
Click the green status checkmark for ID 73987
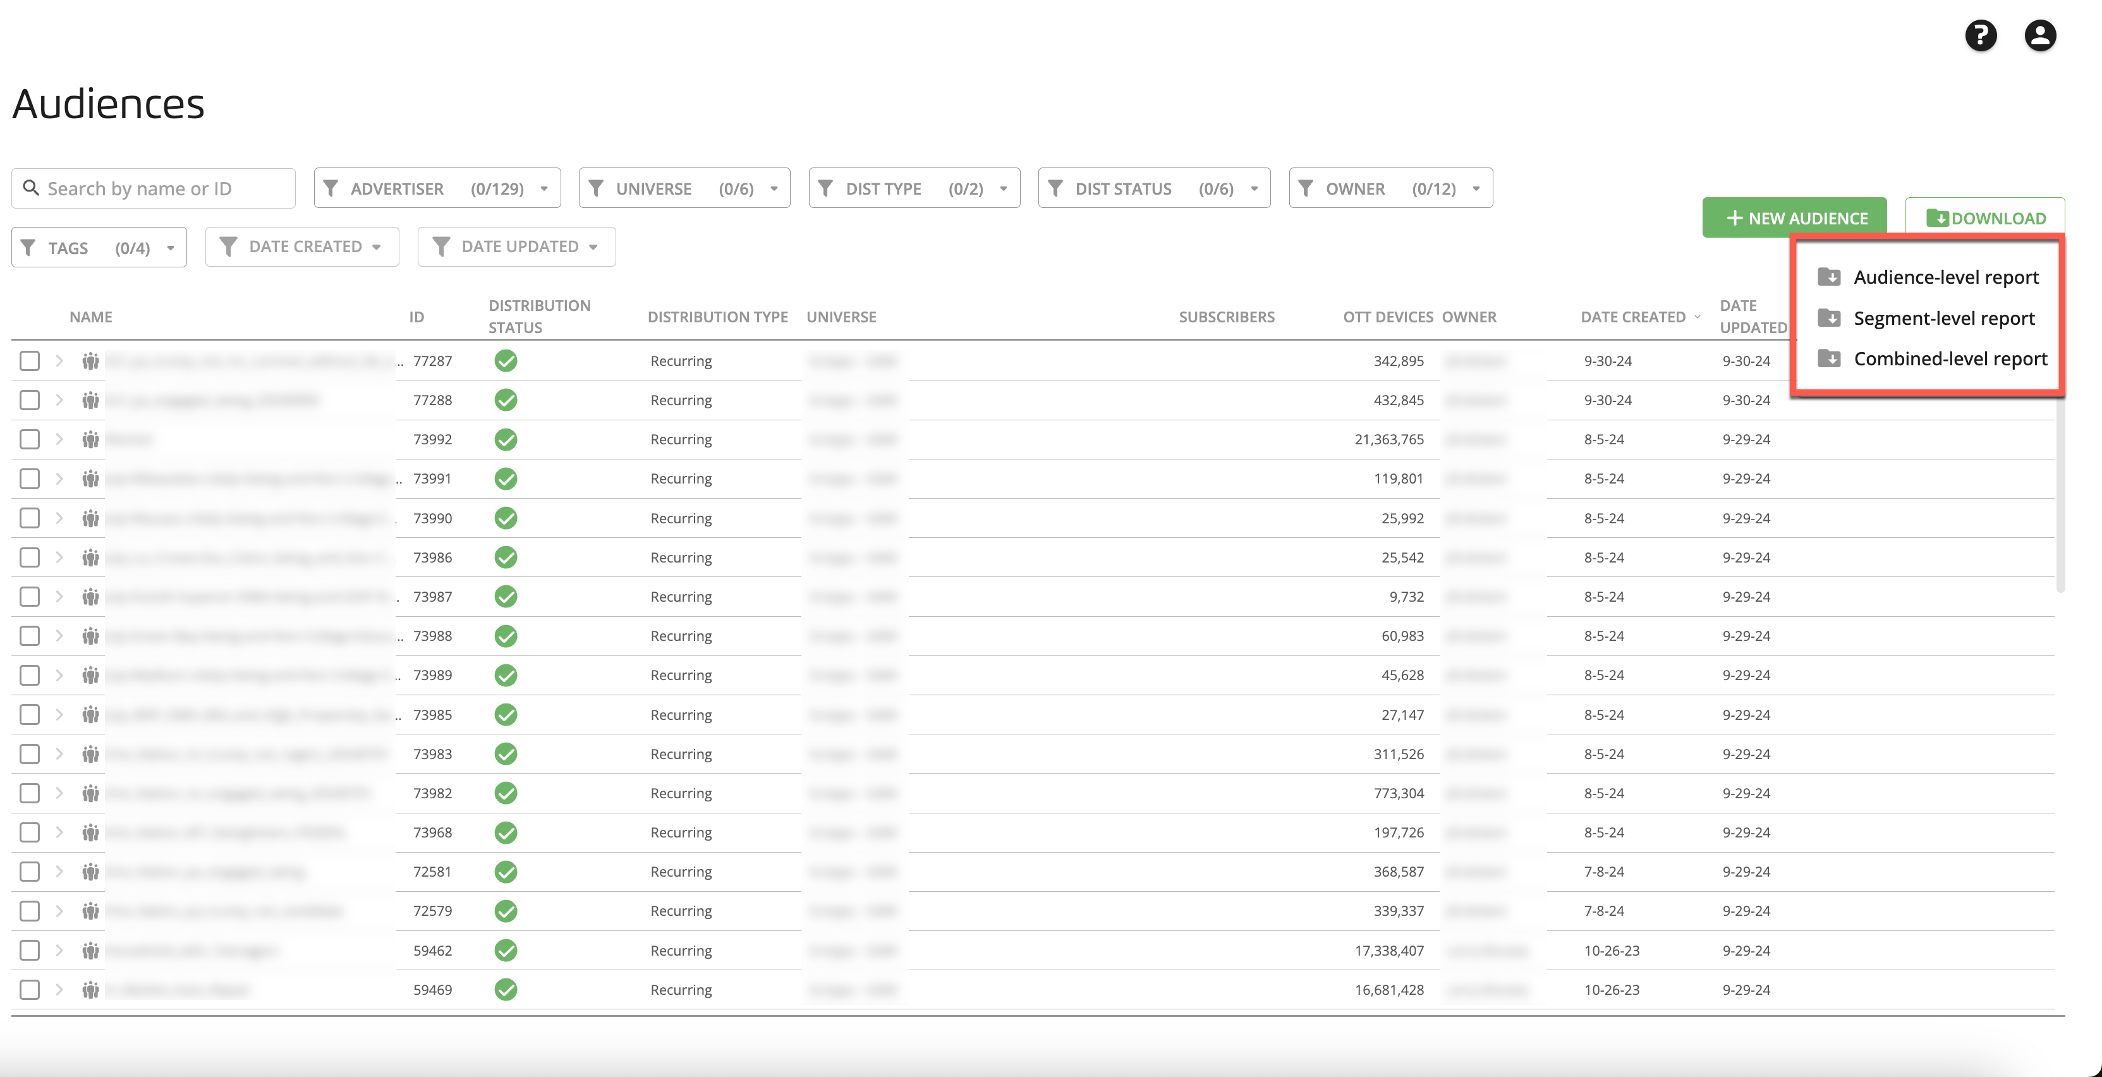click(x=506, y=597)
